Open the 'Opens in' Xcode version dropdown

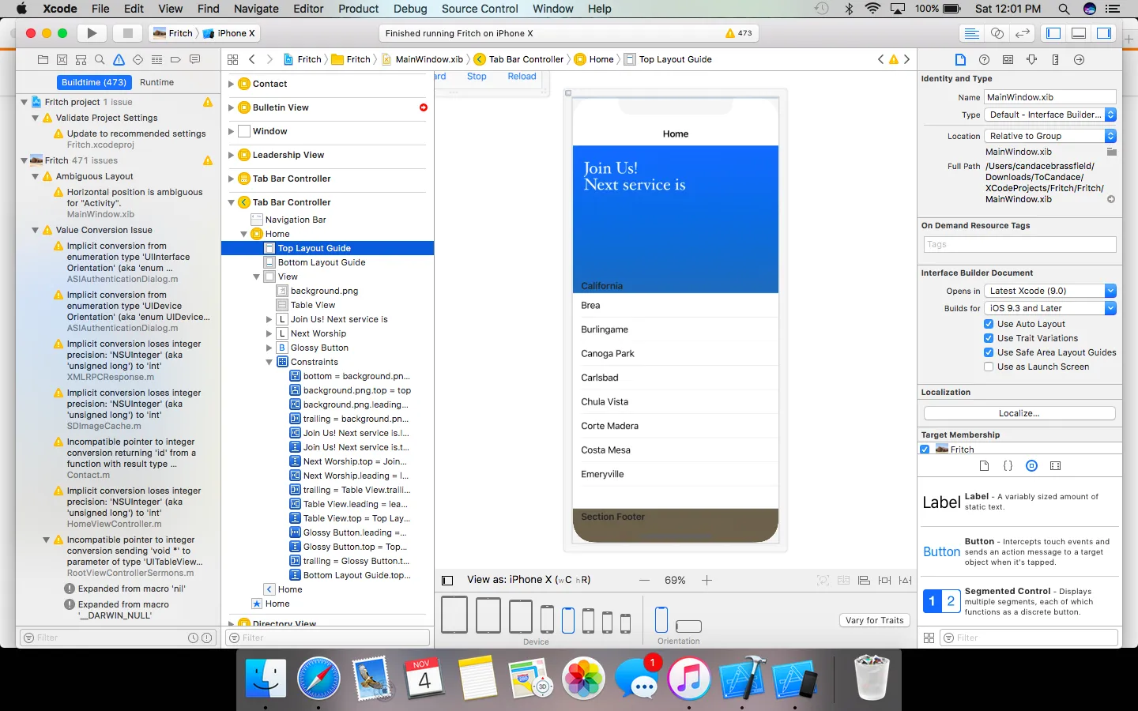coord(1050,291)
